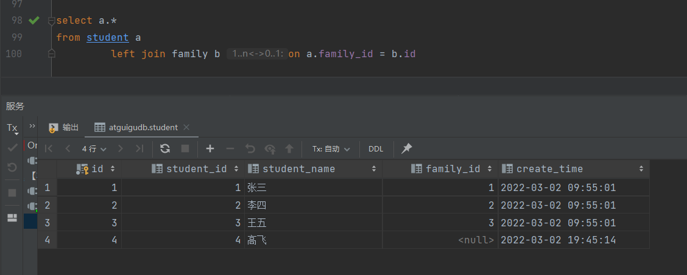Open the Tx: 自动 transaction mode dropdown

coord(331,149)
